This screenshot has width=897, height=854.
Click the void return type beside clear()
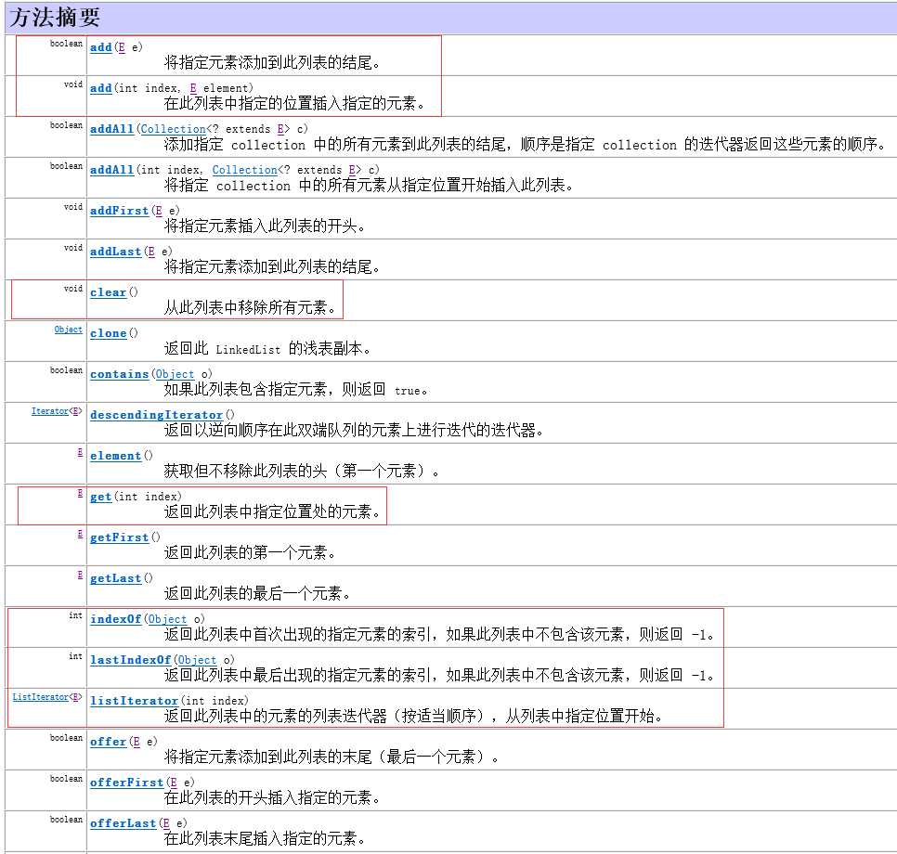(x=73, y=289)
